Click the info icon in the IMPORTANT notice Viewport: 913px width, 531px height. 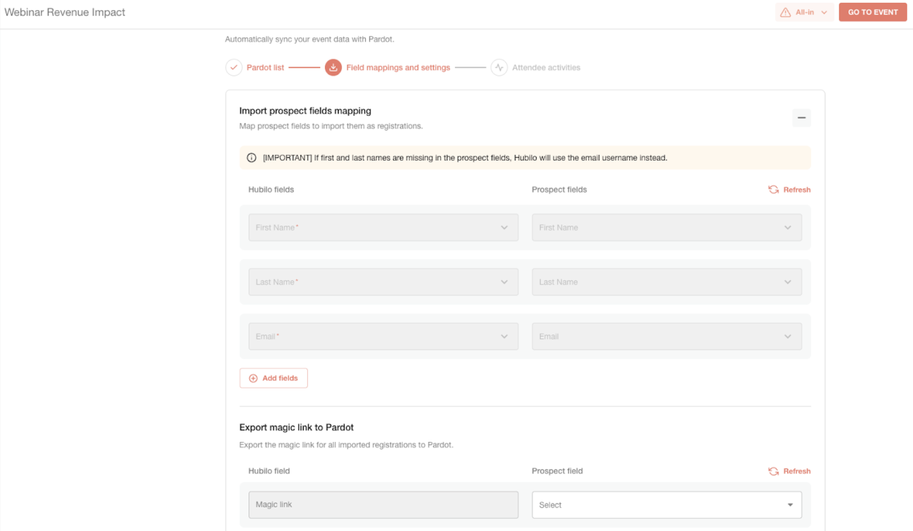coord(251,158)
